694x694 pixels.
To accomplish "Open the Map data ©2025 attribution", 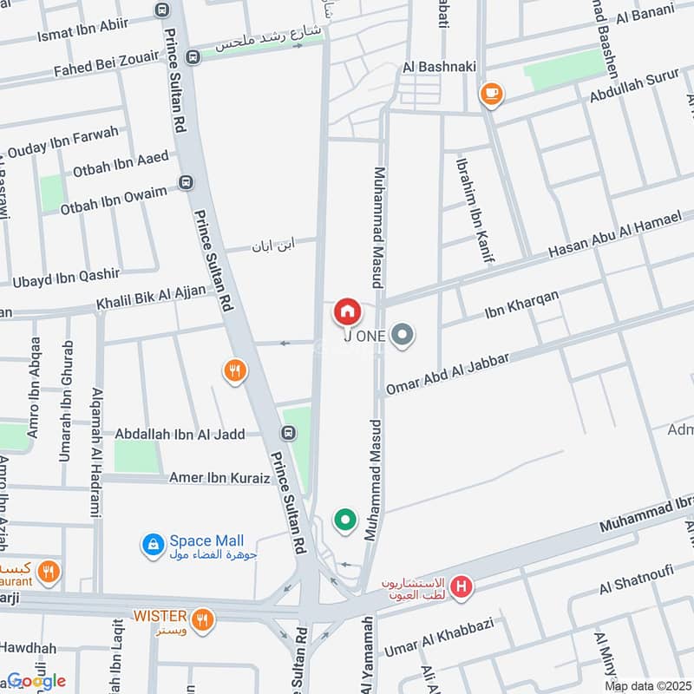I will pyautogui.click(x=648, y=687).
